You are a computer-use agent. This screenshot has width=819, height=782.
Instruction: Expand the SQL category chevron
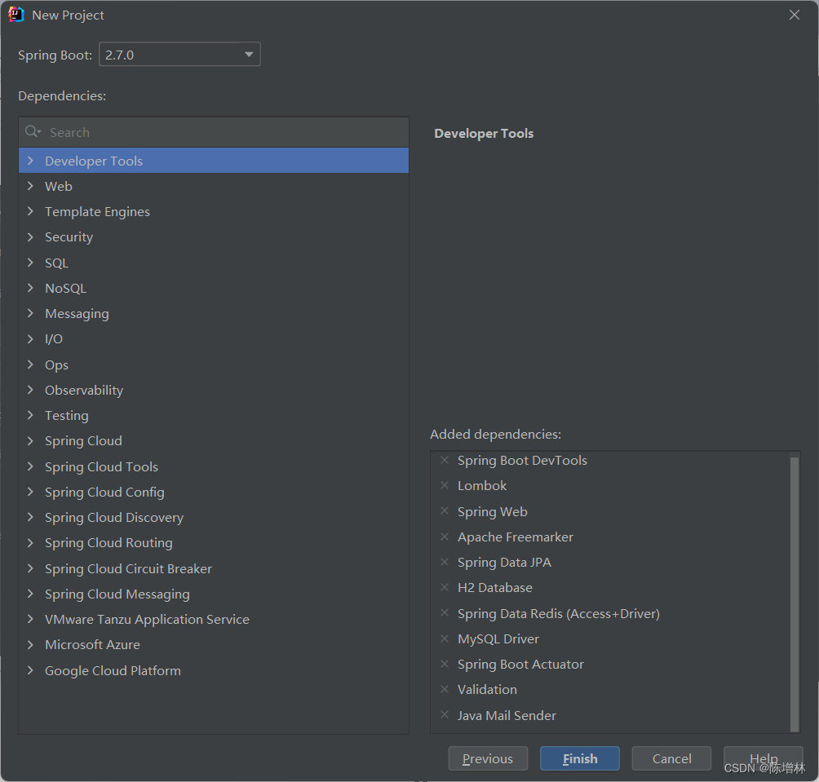(30, 263)
